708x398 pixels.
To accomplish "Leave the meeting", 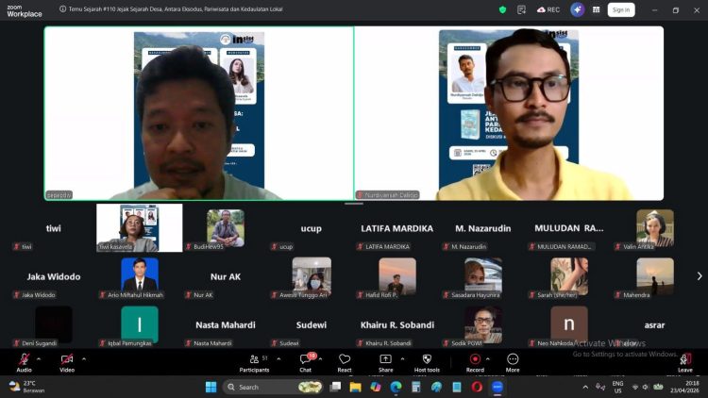I will tap(685, 360).
